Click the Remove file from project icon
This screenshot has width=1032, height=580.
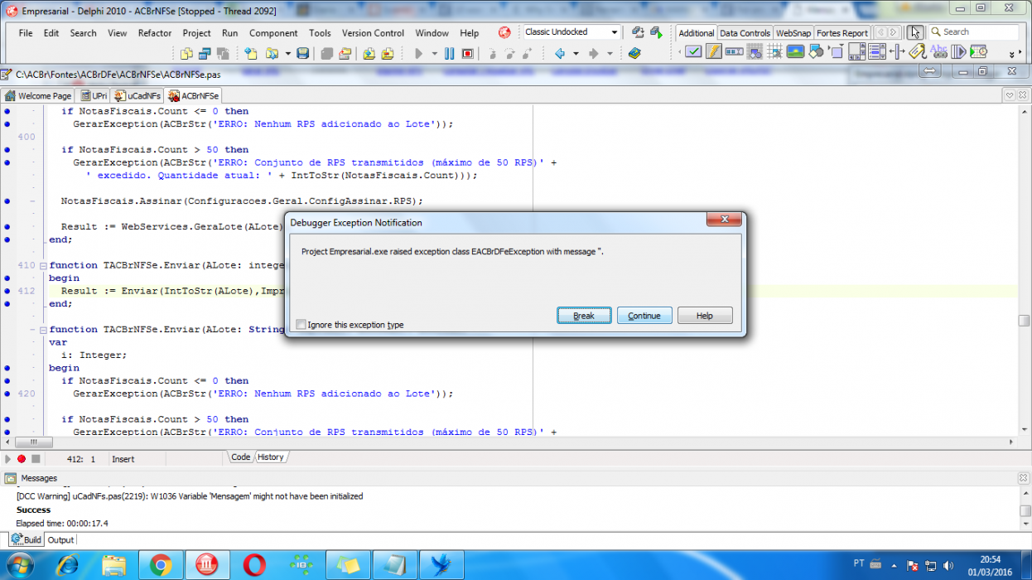pos(388,53)
